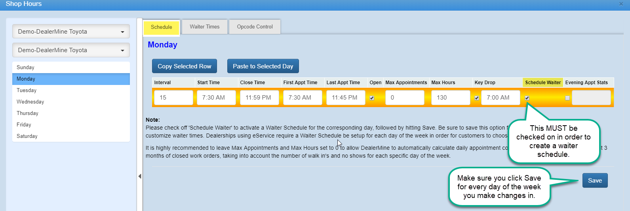
Task: Uncheck the Schedule Waiter checkbox
Action: (527, 98)
